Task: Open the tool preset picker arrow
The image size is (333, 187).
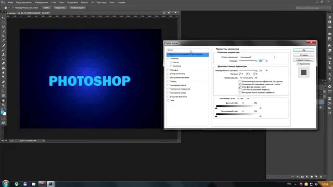Action: click(9, 8)
